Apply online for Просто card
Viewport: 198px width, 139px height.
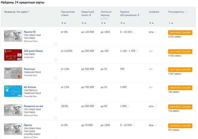tap(180, 126)
